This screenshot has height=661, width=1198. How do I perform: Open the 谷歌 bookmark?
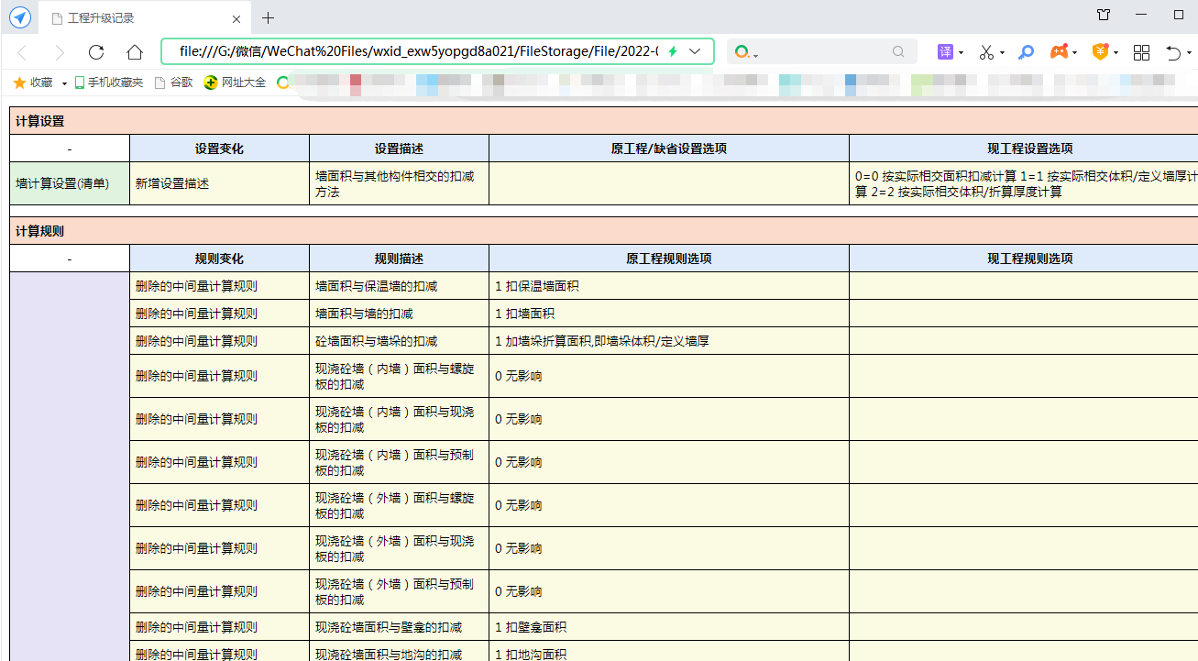[174, 83]
